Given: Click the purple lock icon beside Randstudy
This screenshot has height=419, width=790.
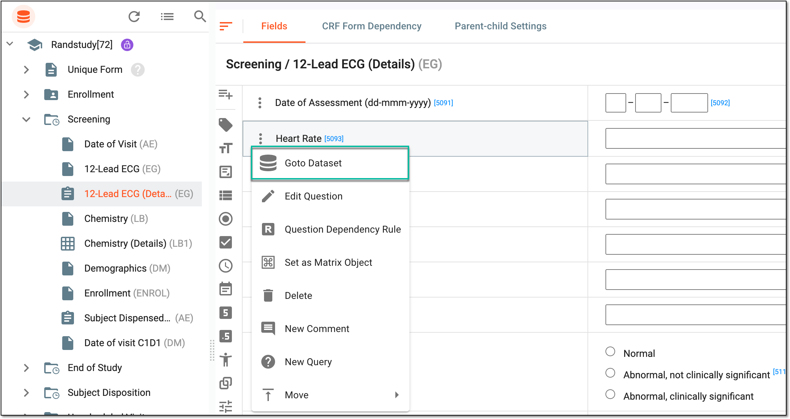Looking at the screenshot, I should [x=127, y=45].
